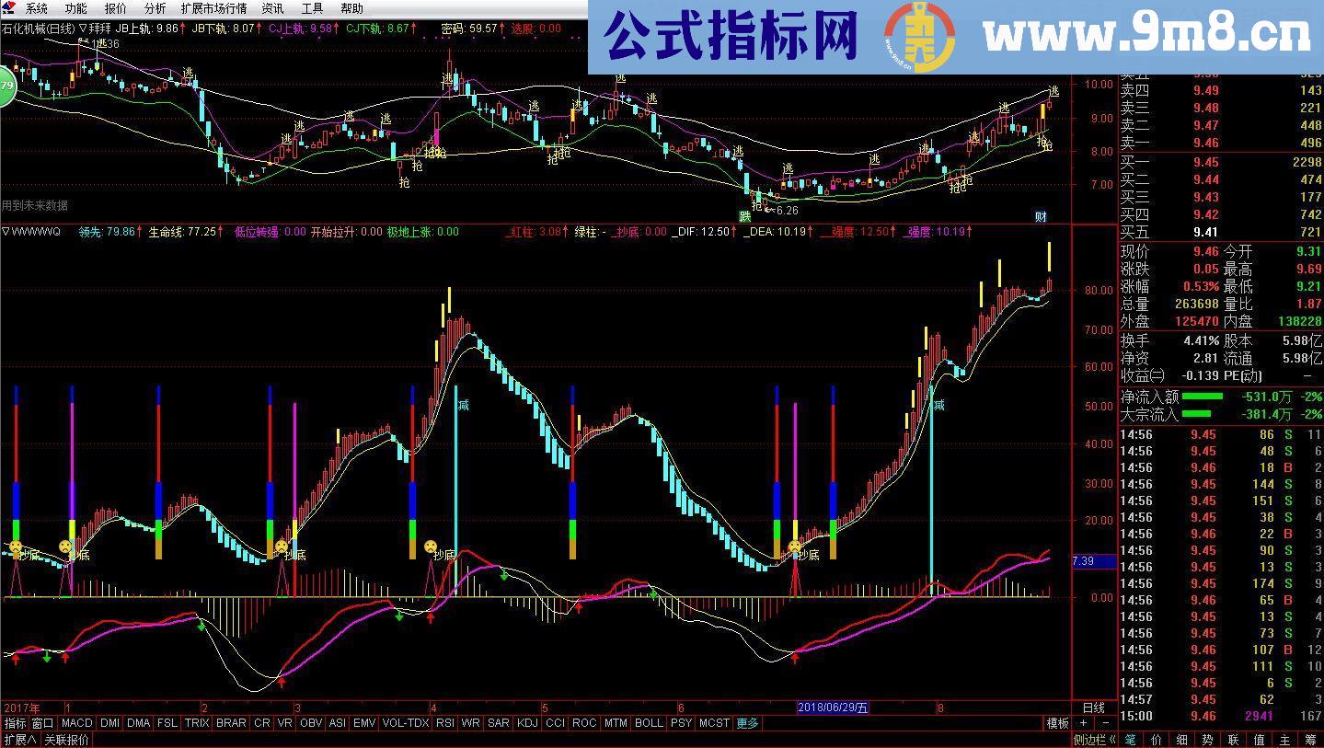The width and height of the screenshot is (1324, 748).
Task: Click the MACD indicator button
Action: (x=77, y=723)
